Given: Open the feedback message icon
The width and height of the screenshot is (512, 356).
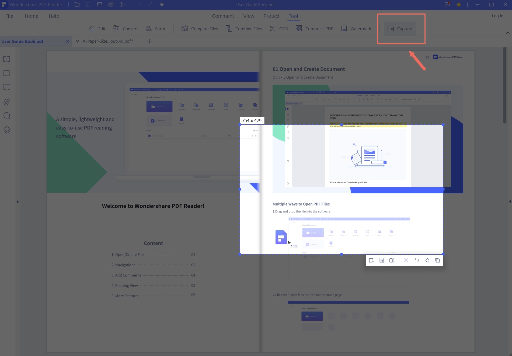Looking at the screenshot, I should [x=447, y=5].
